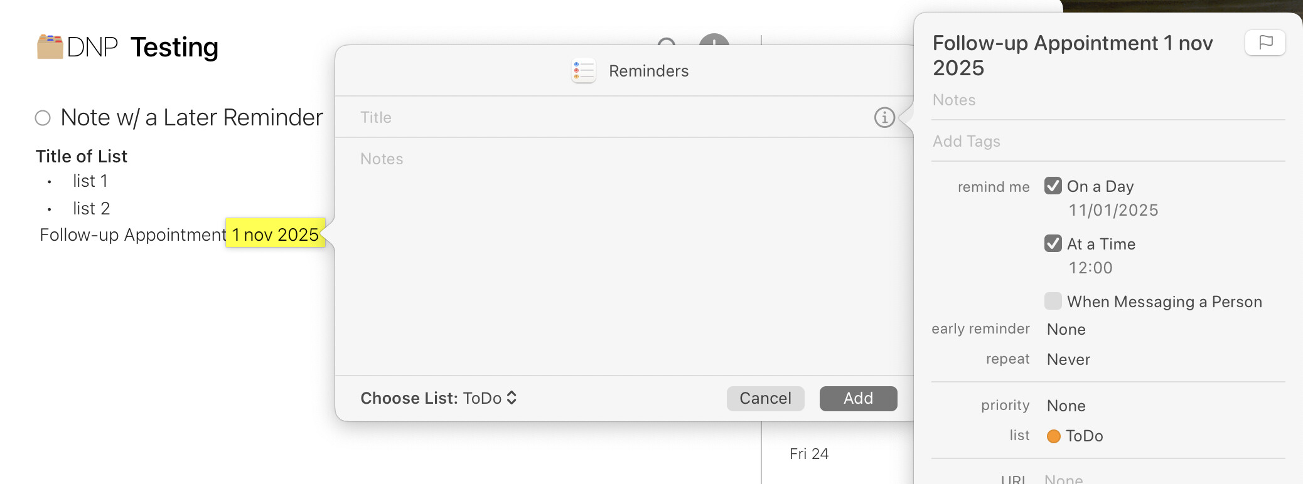Click the orange ToDo list color dot
The image size is (1303, 484).
tap(1054, 436)
